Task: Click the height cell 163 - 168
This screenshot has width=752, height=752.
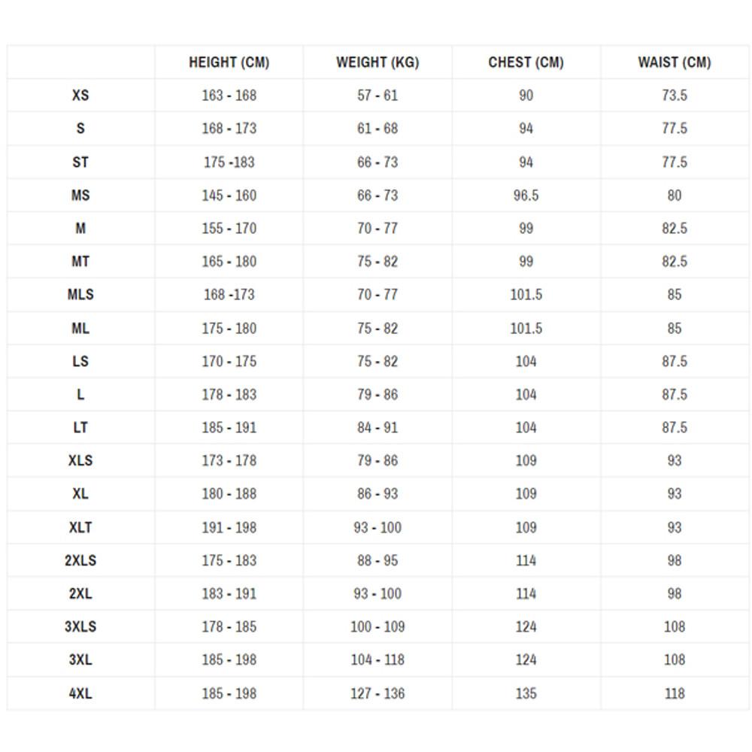Action: pyautogui.click(x=229, y=96)
